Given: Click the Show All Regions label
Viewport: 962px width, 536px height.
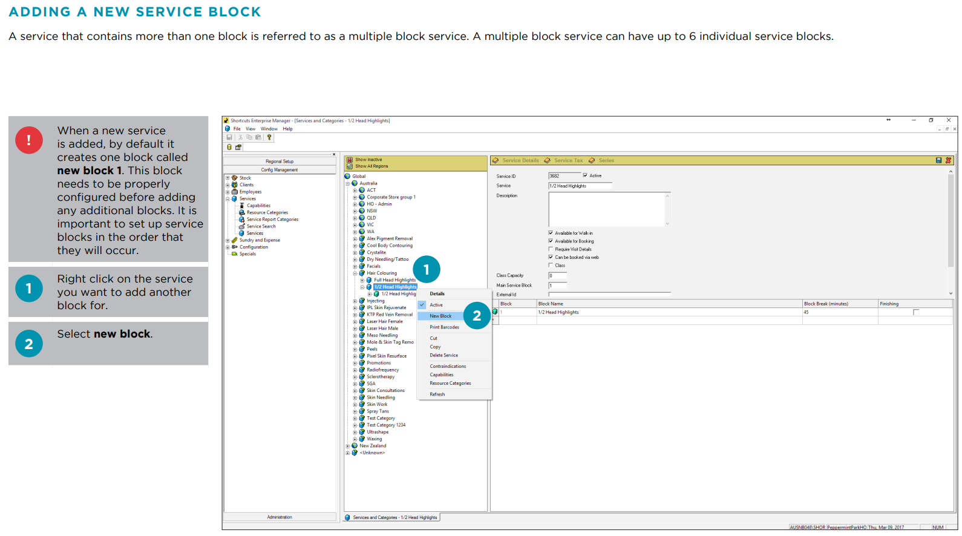Looking at the screenshot, I should point(371,166).
